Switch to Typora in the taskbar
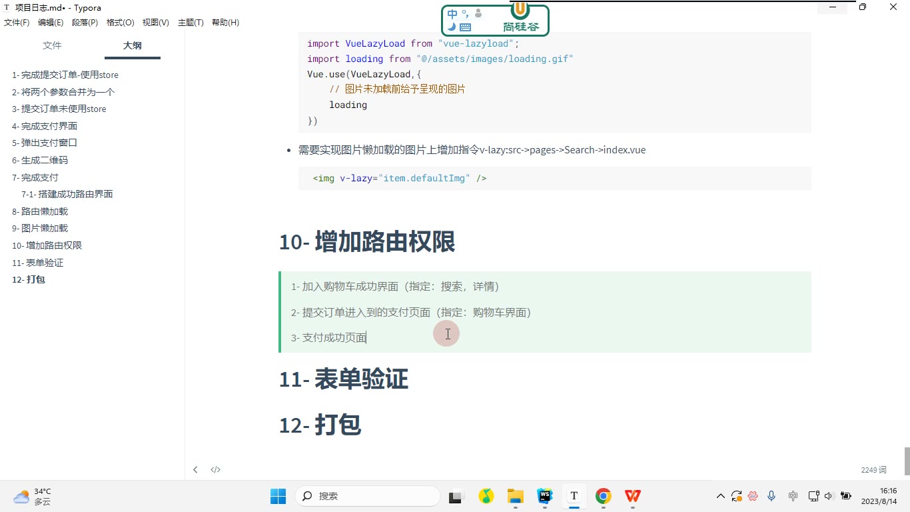The image size is (910, 512). pyautogui.click(x=574, y=496)
